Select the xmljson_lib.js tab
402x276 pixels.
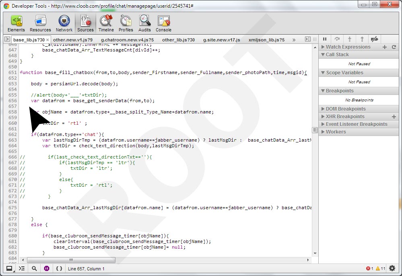tap(266, 40)
